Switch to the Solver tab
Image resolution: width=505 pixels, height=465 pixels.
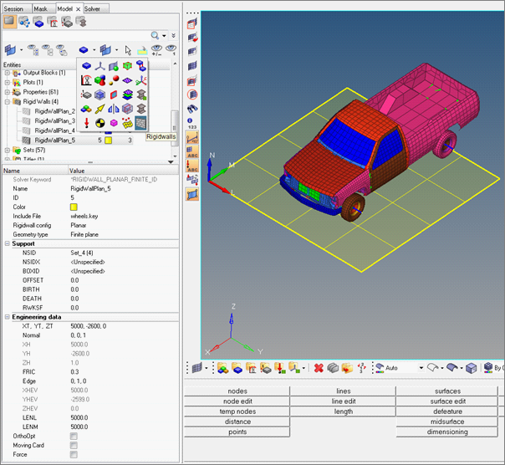[x=92, y=9]
